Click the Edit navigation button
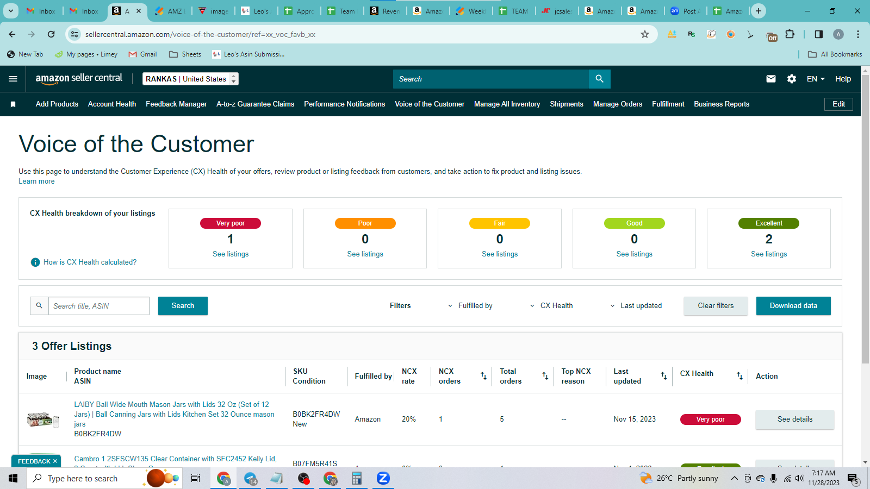This screenshot has height=489, width=870. [x=839, y=104]
